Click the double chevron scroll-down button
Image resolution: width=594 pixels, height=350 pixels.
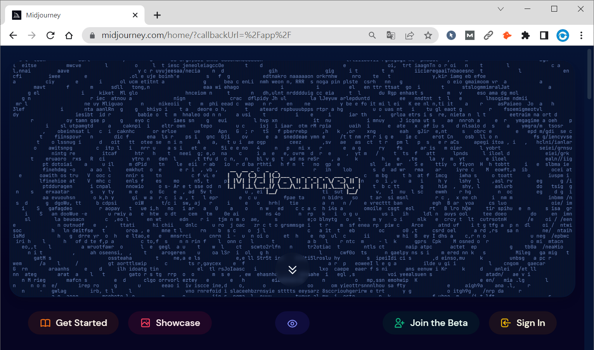(x=293, y=270)
